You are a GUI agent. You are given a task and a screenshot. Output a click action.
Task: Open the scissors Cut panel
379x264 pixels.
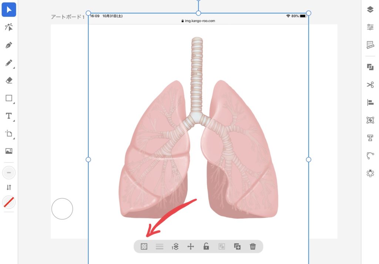[x=370, y=85]
